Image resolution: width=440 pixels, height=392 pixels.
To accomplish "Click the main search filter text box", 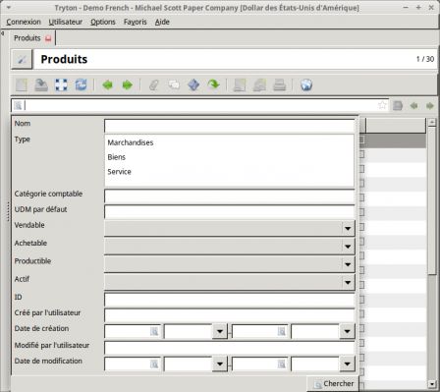I will [x=200, y=105].
